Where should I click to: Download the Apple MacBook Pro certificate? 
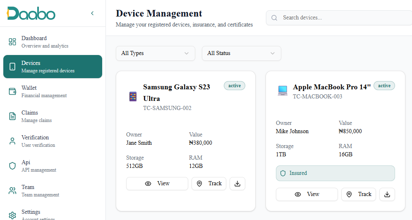(x=387, y=194)
